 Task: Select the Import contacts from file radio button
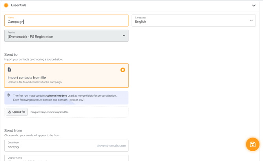click(x=122, y=70)
